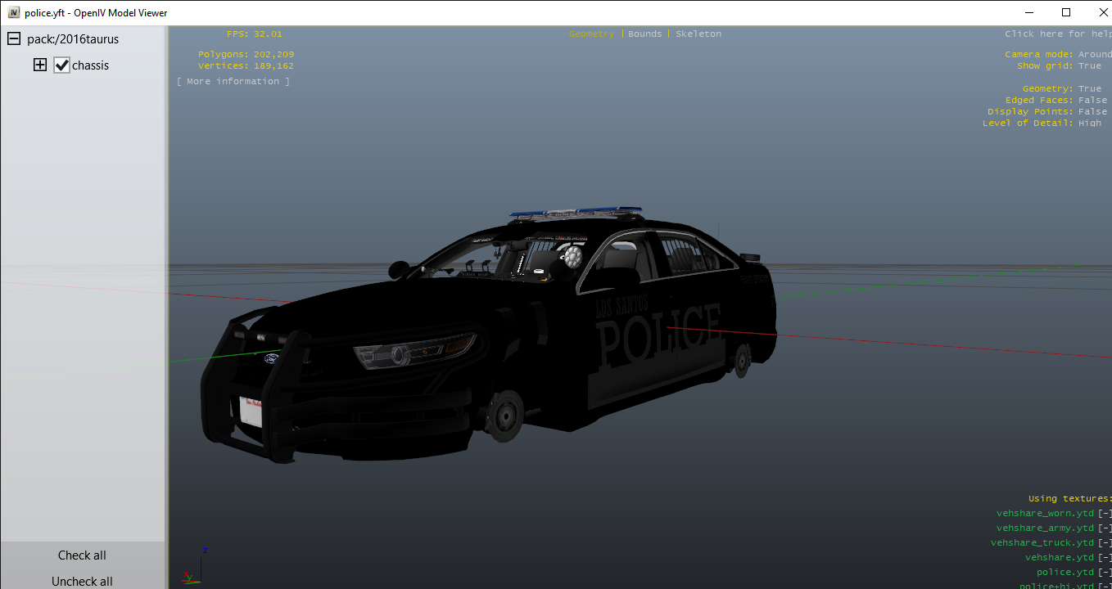Toggle Show grid True value
1112x589 pixels.
[x=1089, y=66]
